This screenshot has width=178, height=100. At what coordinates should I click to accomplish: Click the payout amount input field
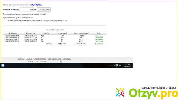pos(26,10)
